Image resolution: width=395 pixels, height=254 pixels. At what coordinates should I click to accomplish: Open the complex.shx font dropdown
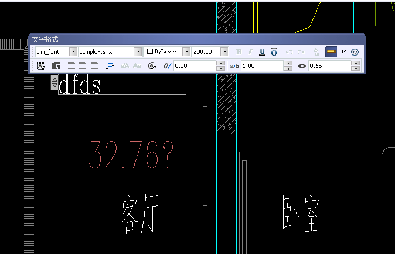(x=138, y=52)
